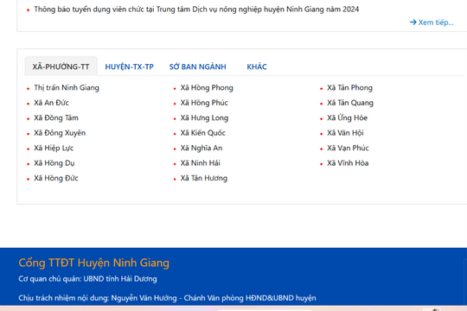Open Xã Hồng Dụ link
467x311 pixels.
(54, 163)
